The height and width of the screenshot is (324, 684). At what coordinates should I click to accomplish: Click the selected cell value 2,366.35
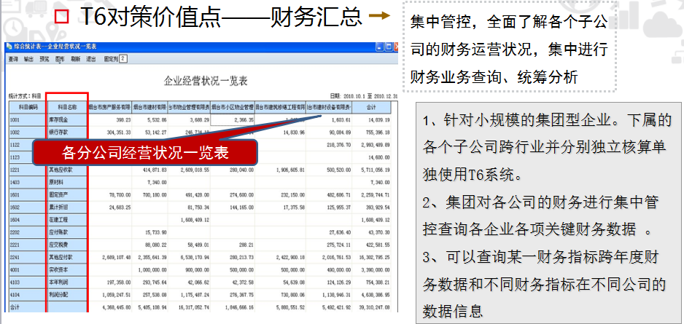click(x=233, y=119)
